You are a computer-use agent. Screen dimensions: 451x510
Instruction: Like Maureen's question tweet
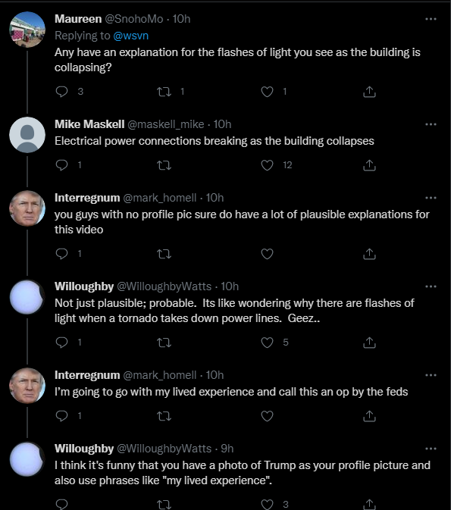coord(267,92)
